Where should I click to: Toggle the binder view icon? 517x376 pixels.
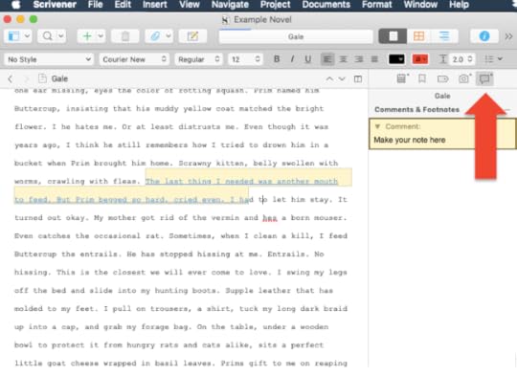pyautogui.click(x=13, y=36)
